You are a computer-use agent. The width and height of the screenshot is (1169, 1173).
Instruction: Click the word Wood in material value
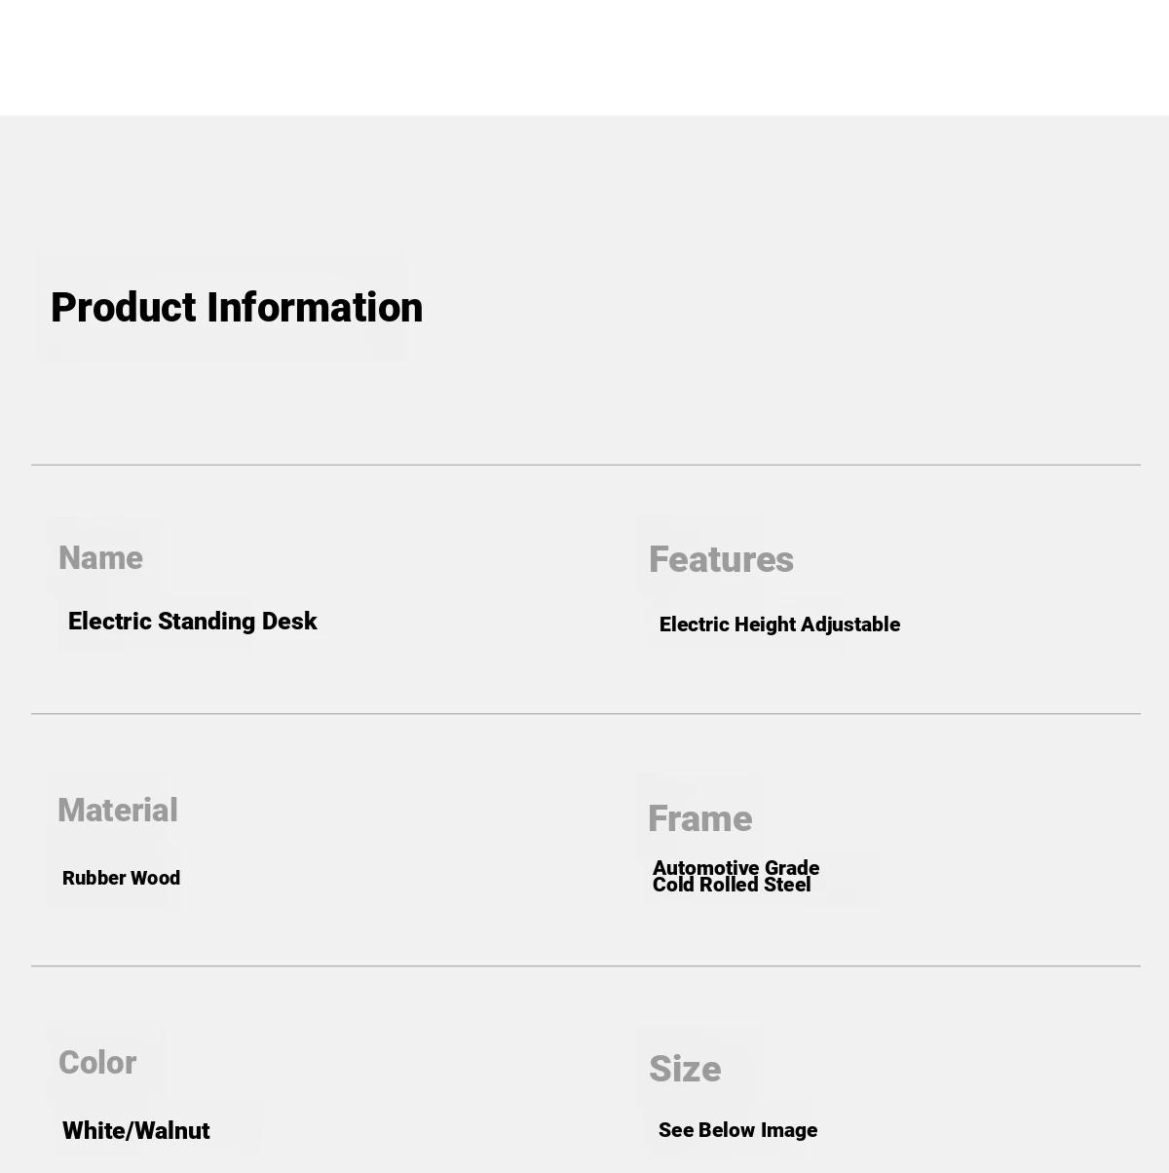(x=156, y=878)
